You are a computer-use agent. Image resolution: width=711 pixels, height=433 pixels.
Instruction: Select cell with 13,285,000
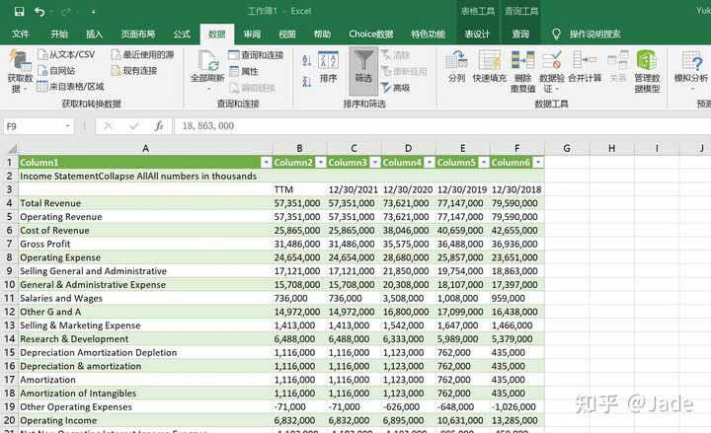click(x=516, y=420)
